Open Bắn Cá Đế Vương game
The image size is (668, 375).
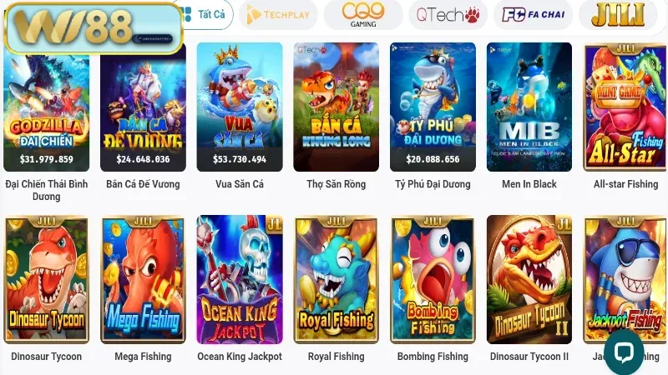coord(143,107)
